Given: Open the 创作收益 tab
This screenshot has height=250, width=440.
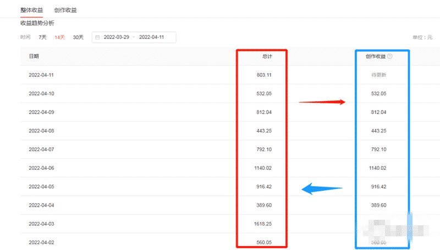Looking at the screenshot, I should pos(65,10).
